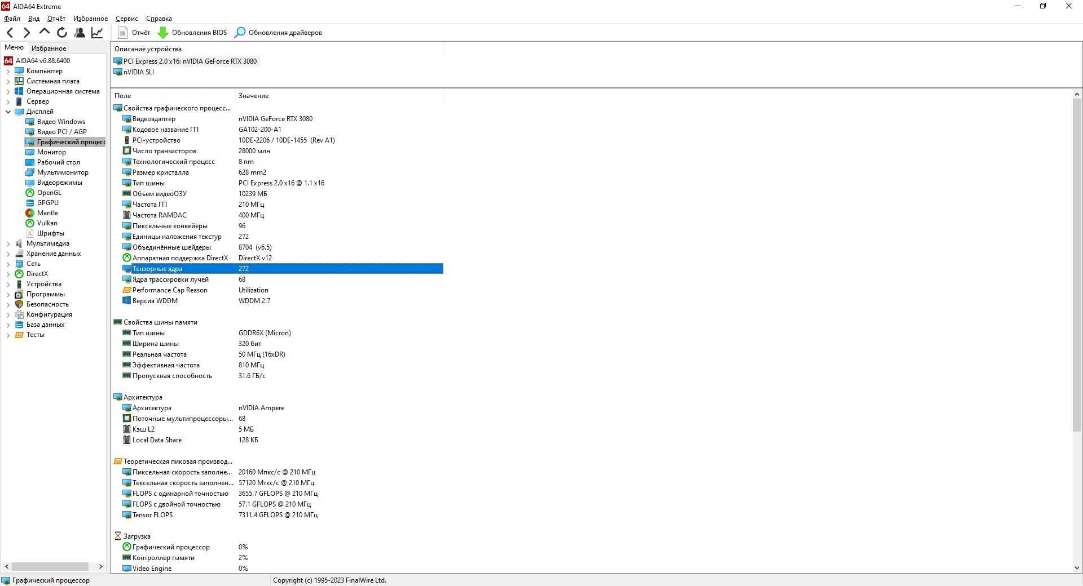
Task: Click the Безопасность shield icon
Action: pos(19,304)
